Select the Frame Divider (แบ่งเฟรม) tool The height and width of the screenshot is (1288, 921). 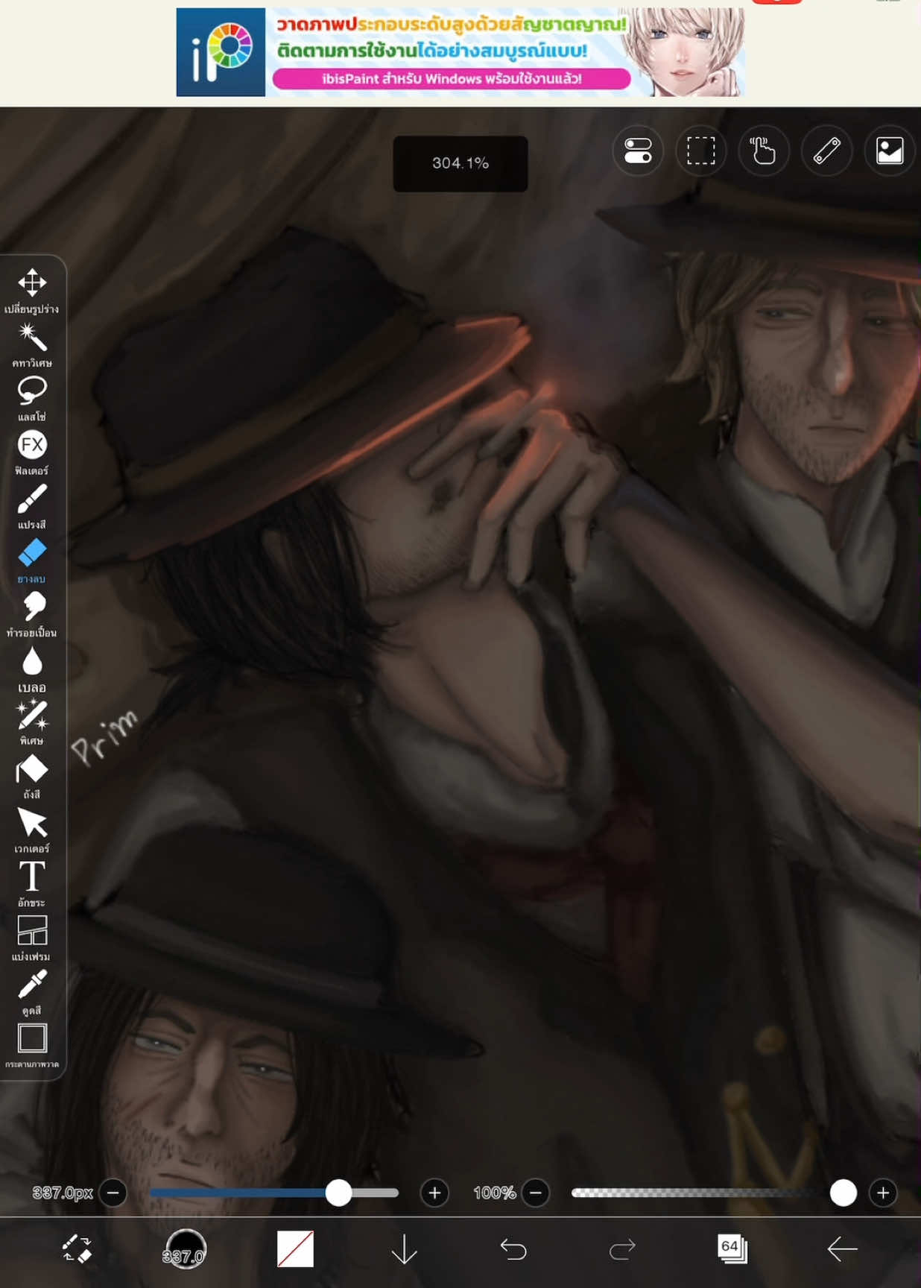point(32,938)
